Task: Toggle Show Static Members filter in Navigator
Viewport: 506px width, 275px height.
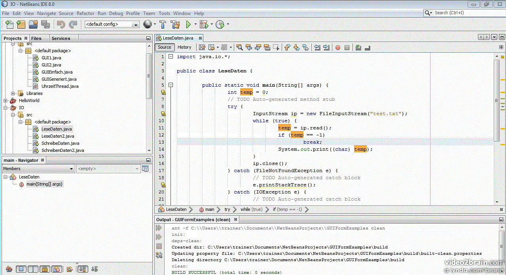Action: 33,269
